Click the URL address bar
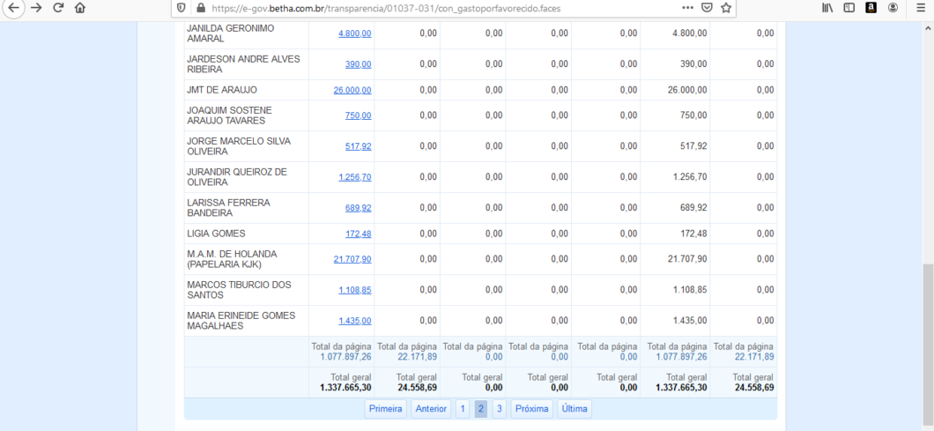This screenshot has height=431, width=934. pyautogui.click(x=441, y=8)
